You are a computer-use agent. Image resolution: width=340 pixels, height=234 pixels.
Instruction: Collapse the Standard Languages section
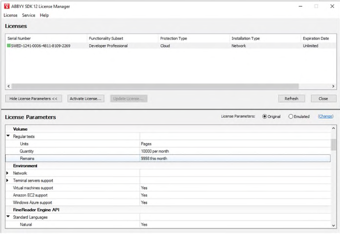coord(8,217)
